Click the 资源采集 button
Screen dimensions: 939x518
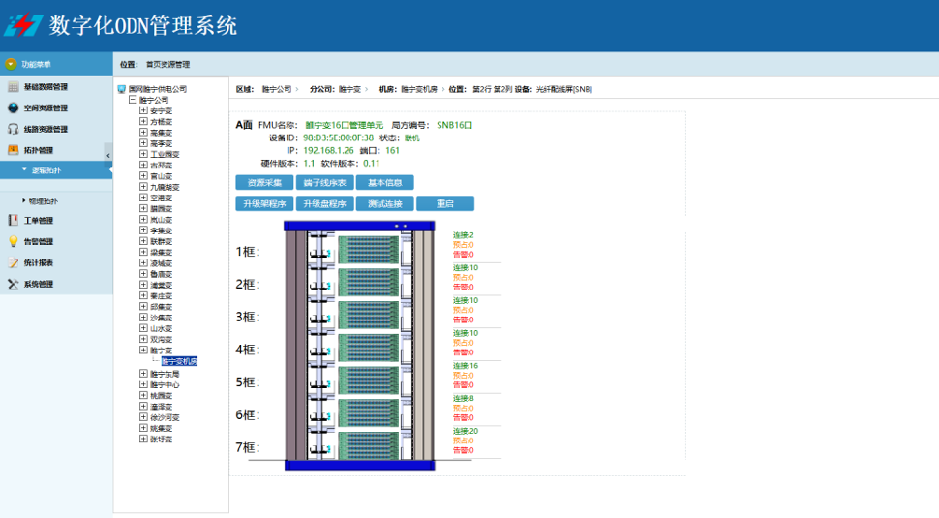click(x=264, y=183)
